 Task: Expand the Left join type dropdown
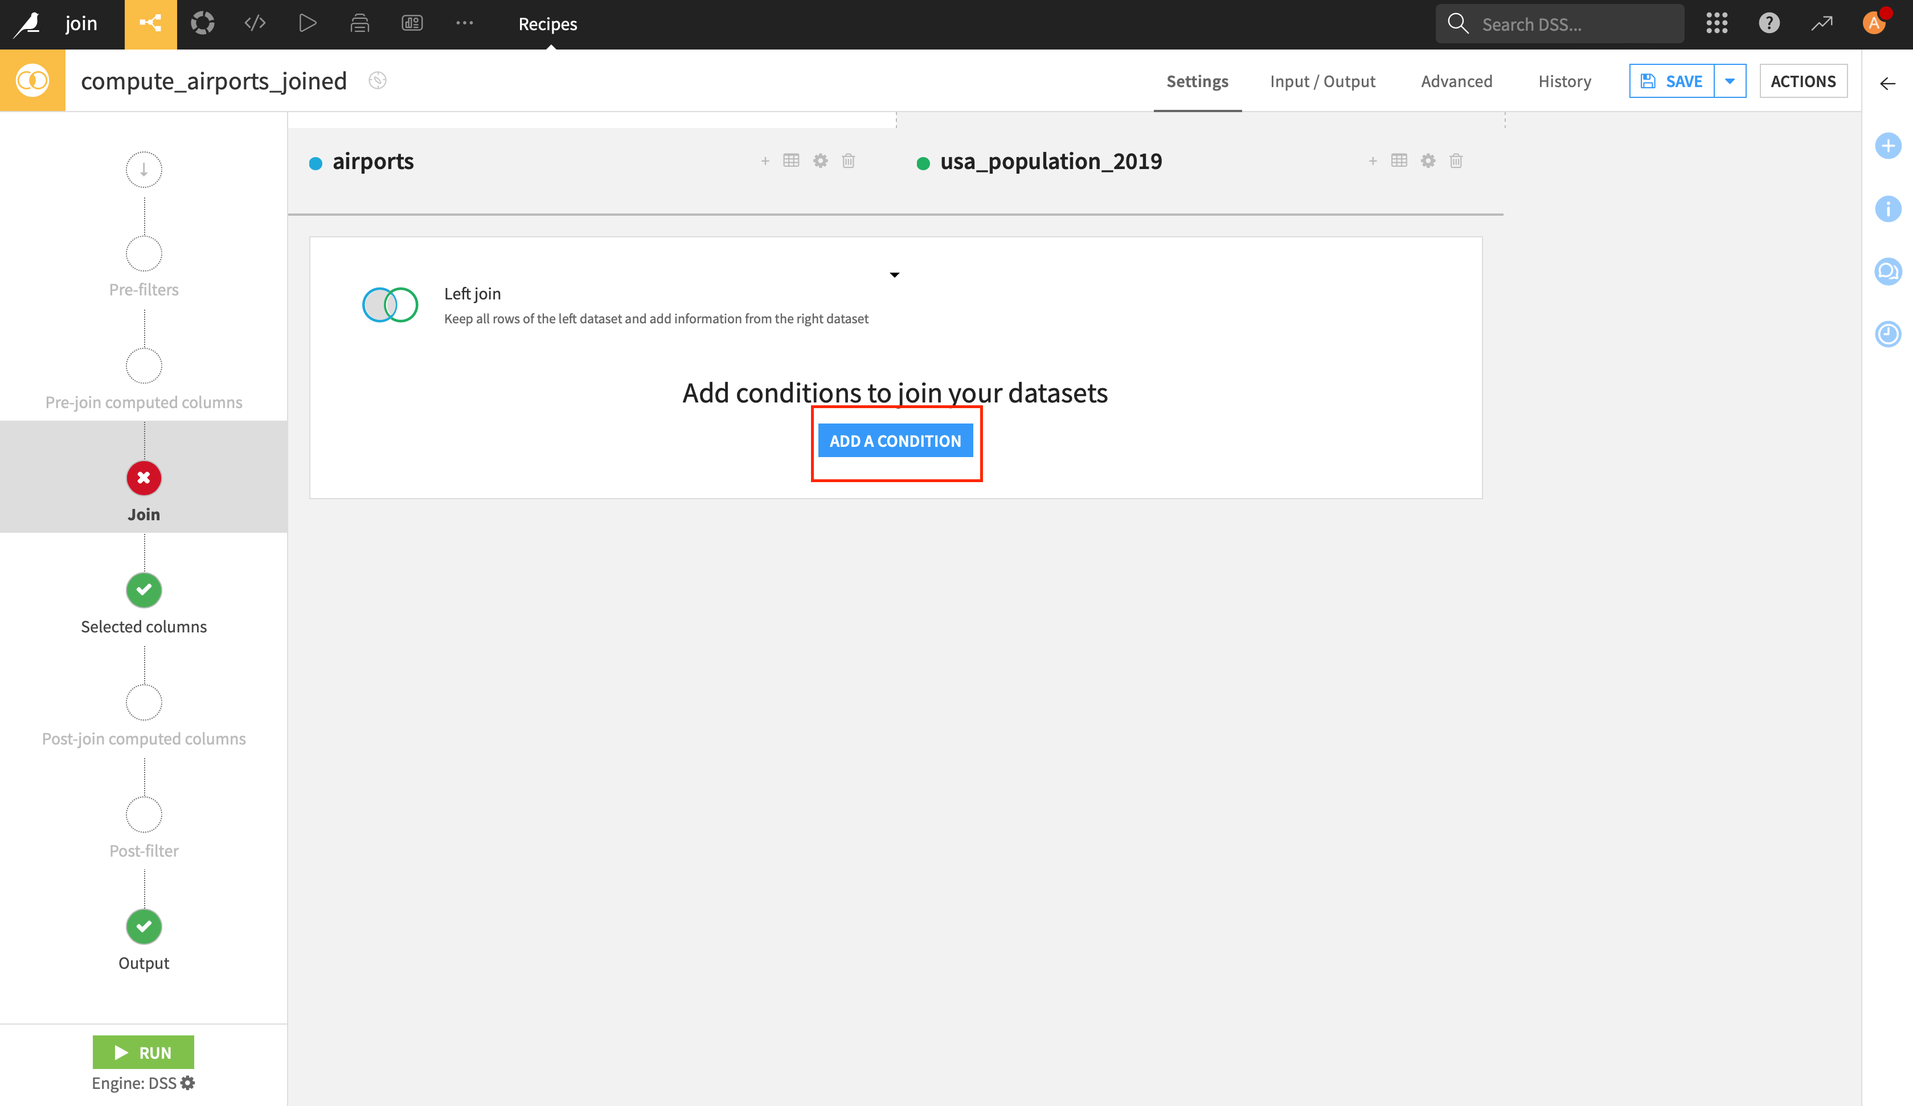pyautogui.click(x=894, y=274)
